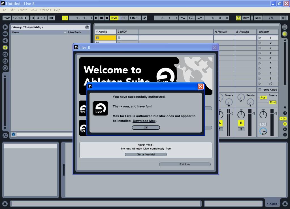The width and height of the screenshot is (290, 209).
Task: Enable Draw Mode pencil icon
Action: tap(144, 18)
